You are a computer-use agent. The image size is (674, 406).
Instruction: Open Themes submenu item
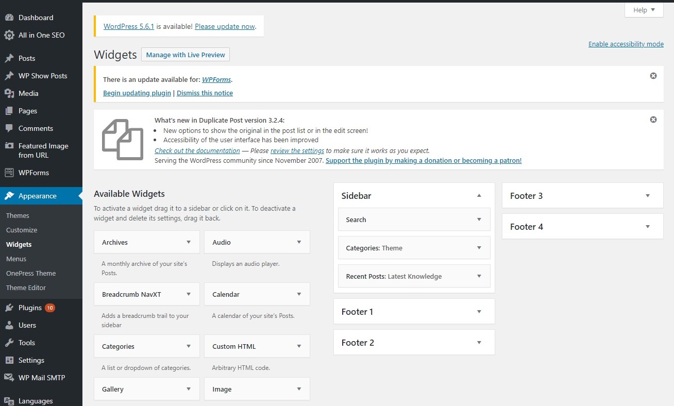coord(18,215)
